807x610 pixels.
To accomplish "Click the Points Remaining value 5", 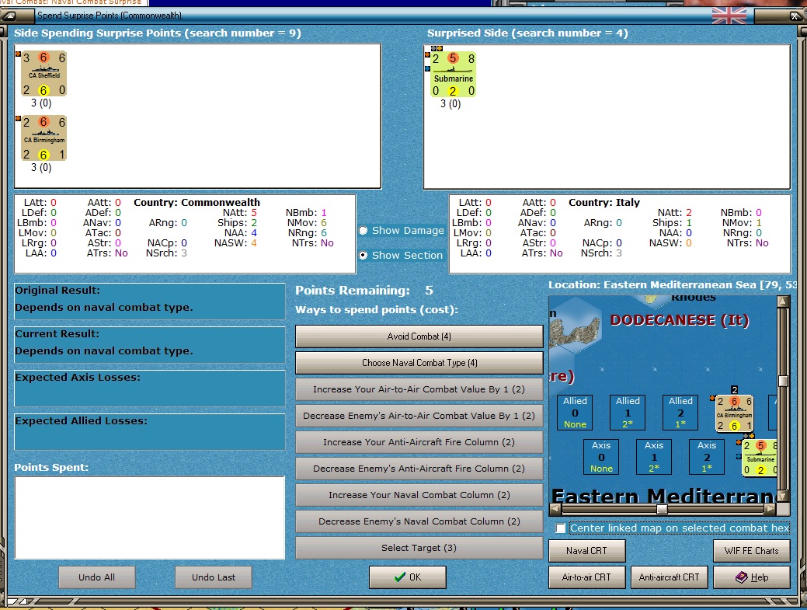I will (x=429, y=291).
